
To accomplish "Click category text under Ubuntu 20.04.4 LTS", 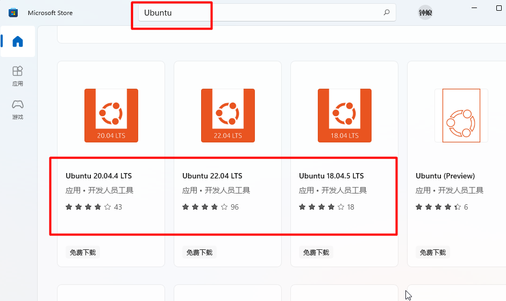I will (x=99, y=190).
